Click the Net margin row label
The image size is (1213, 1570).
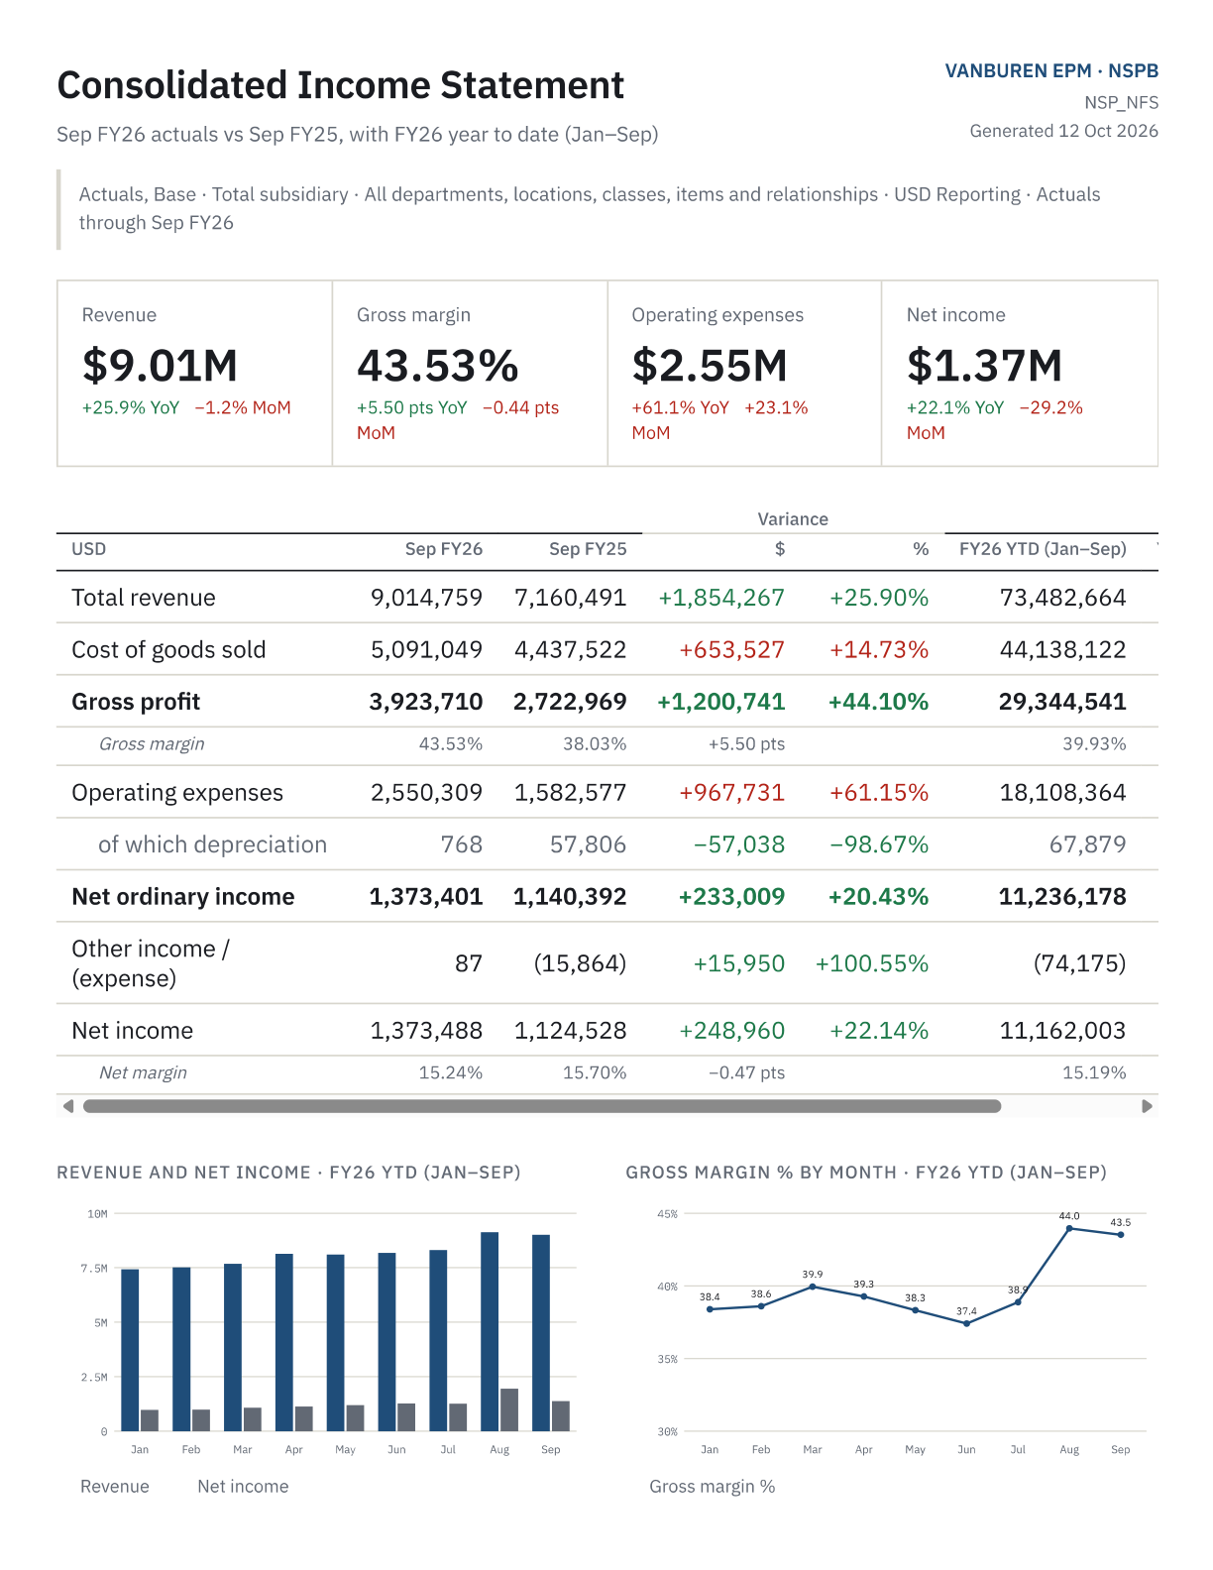(143, 1072)
